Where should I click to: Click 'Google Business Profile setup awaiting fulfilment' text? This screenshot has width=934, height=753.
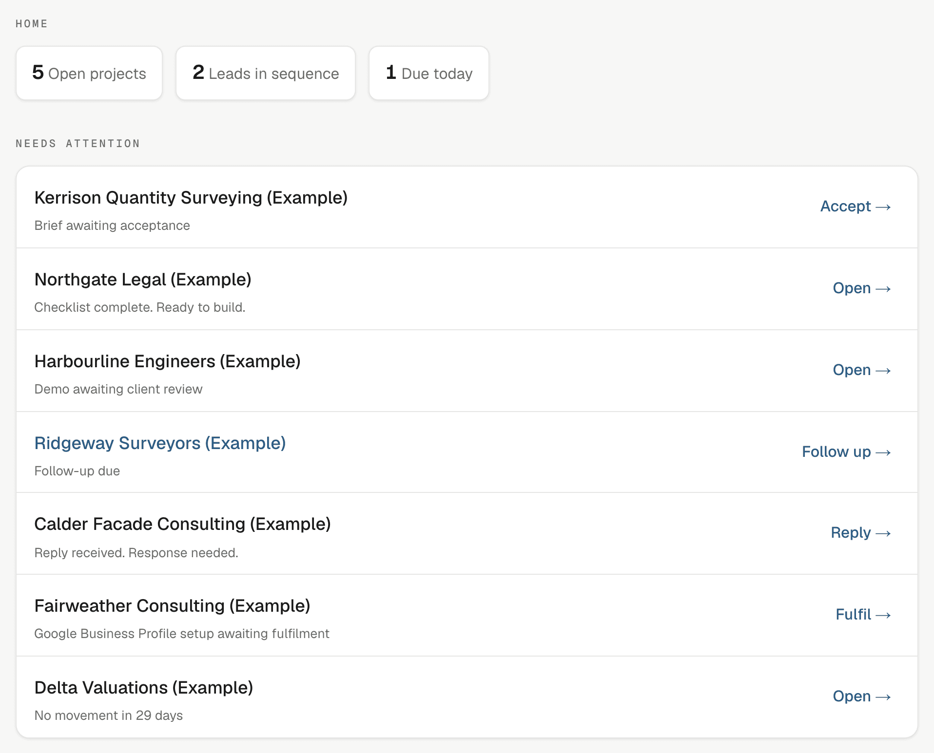point(182,634)
